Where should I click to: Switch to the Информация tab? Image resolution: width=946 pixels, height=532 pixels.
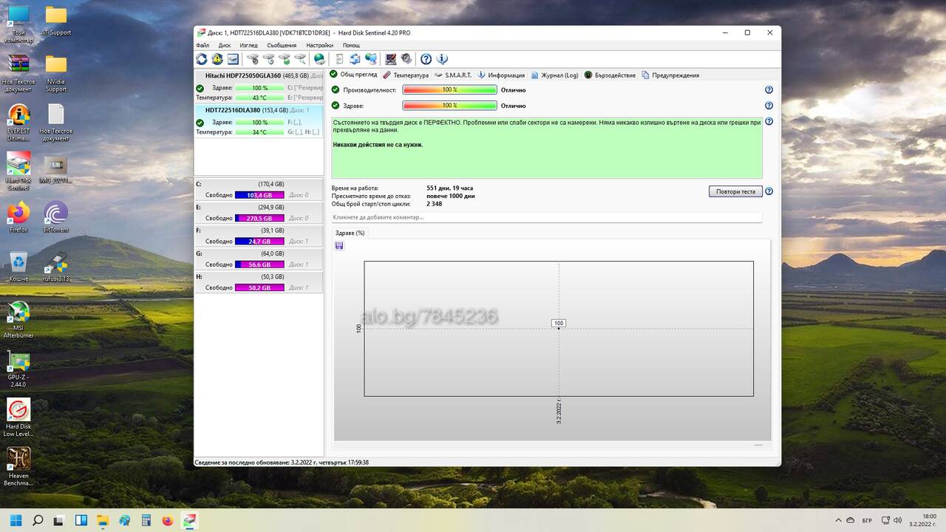[501, 75]
